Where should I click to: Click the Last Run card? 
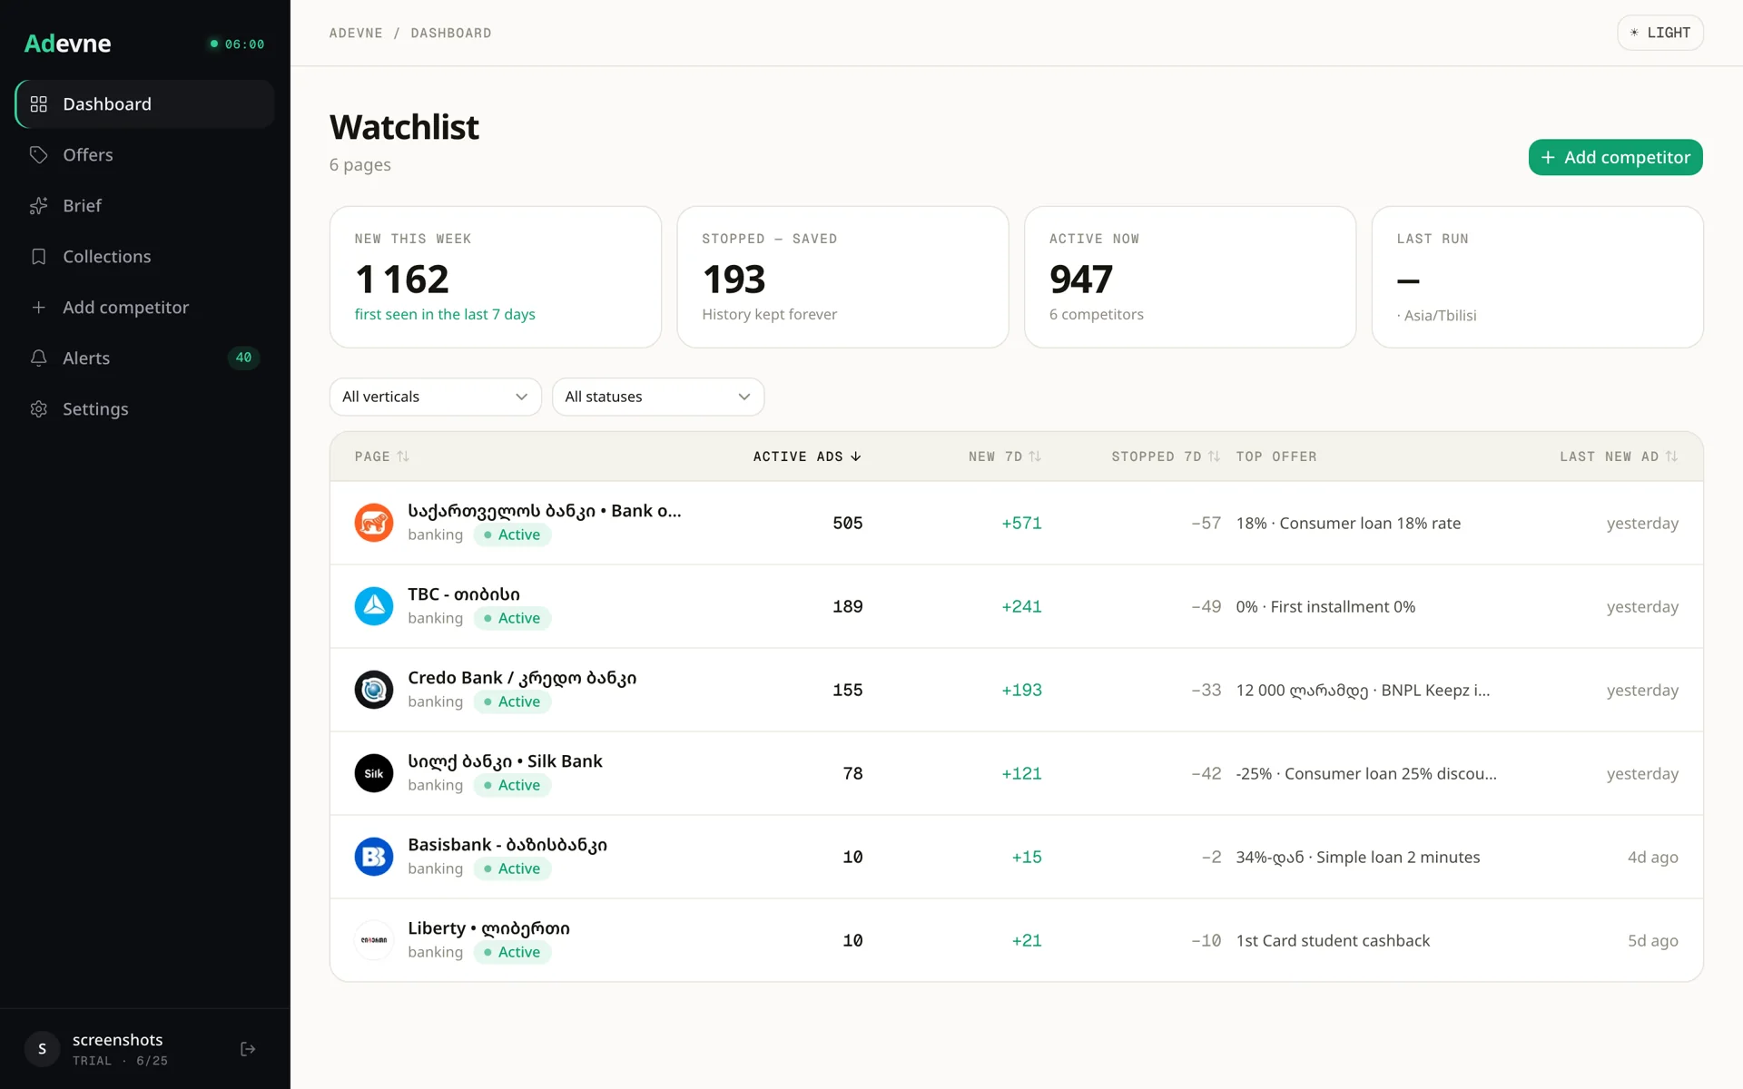[1537, 277]
